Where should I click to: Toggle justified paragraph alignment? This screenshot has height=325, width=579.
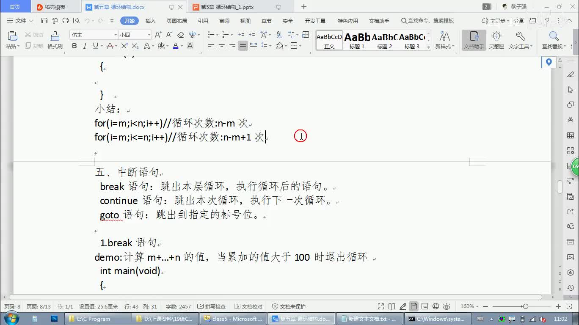(243, 46)
